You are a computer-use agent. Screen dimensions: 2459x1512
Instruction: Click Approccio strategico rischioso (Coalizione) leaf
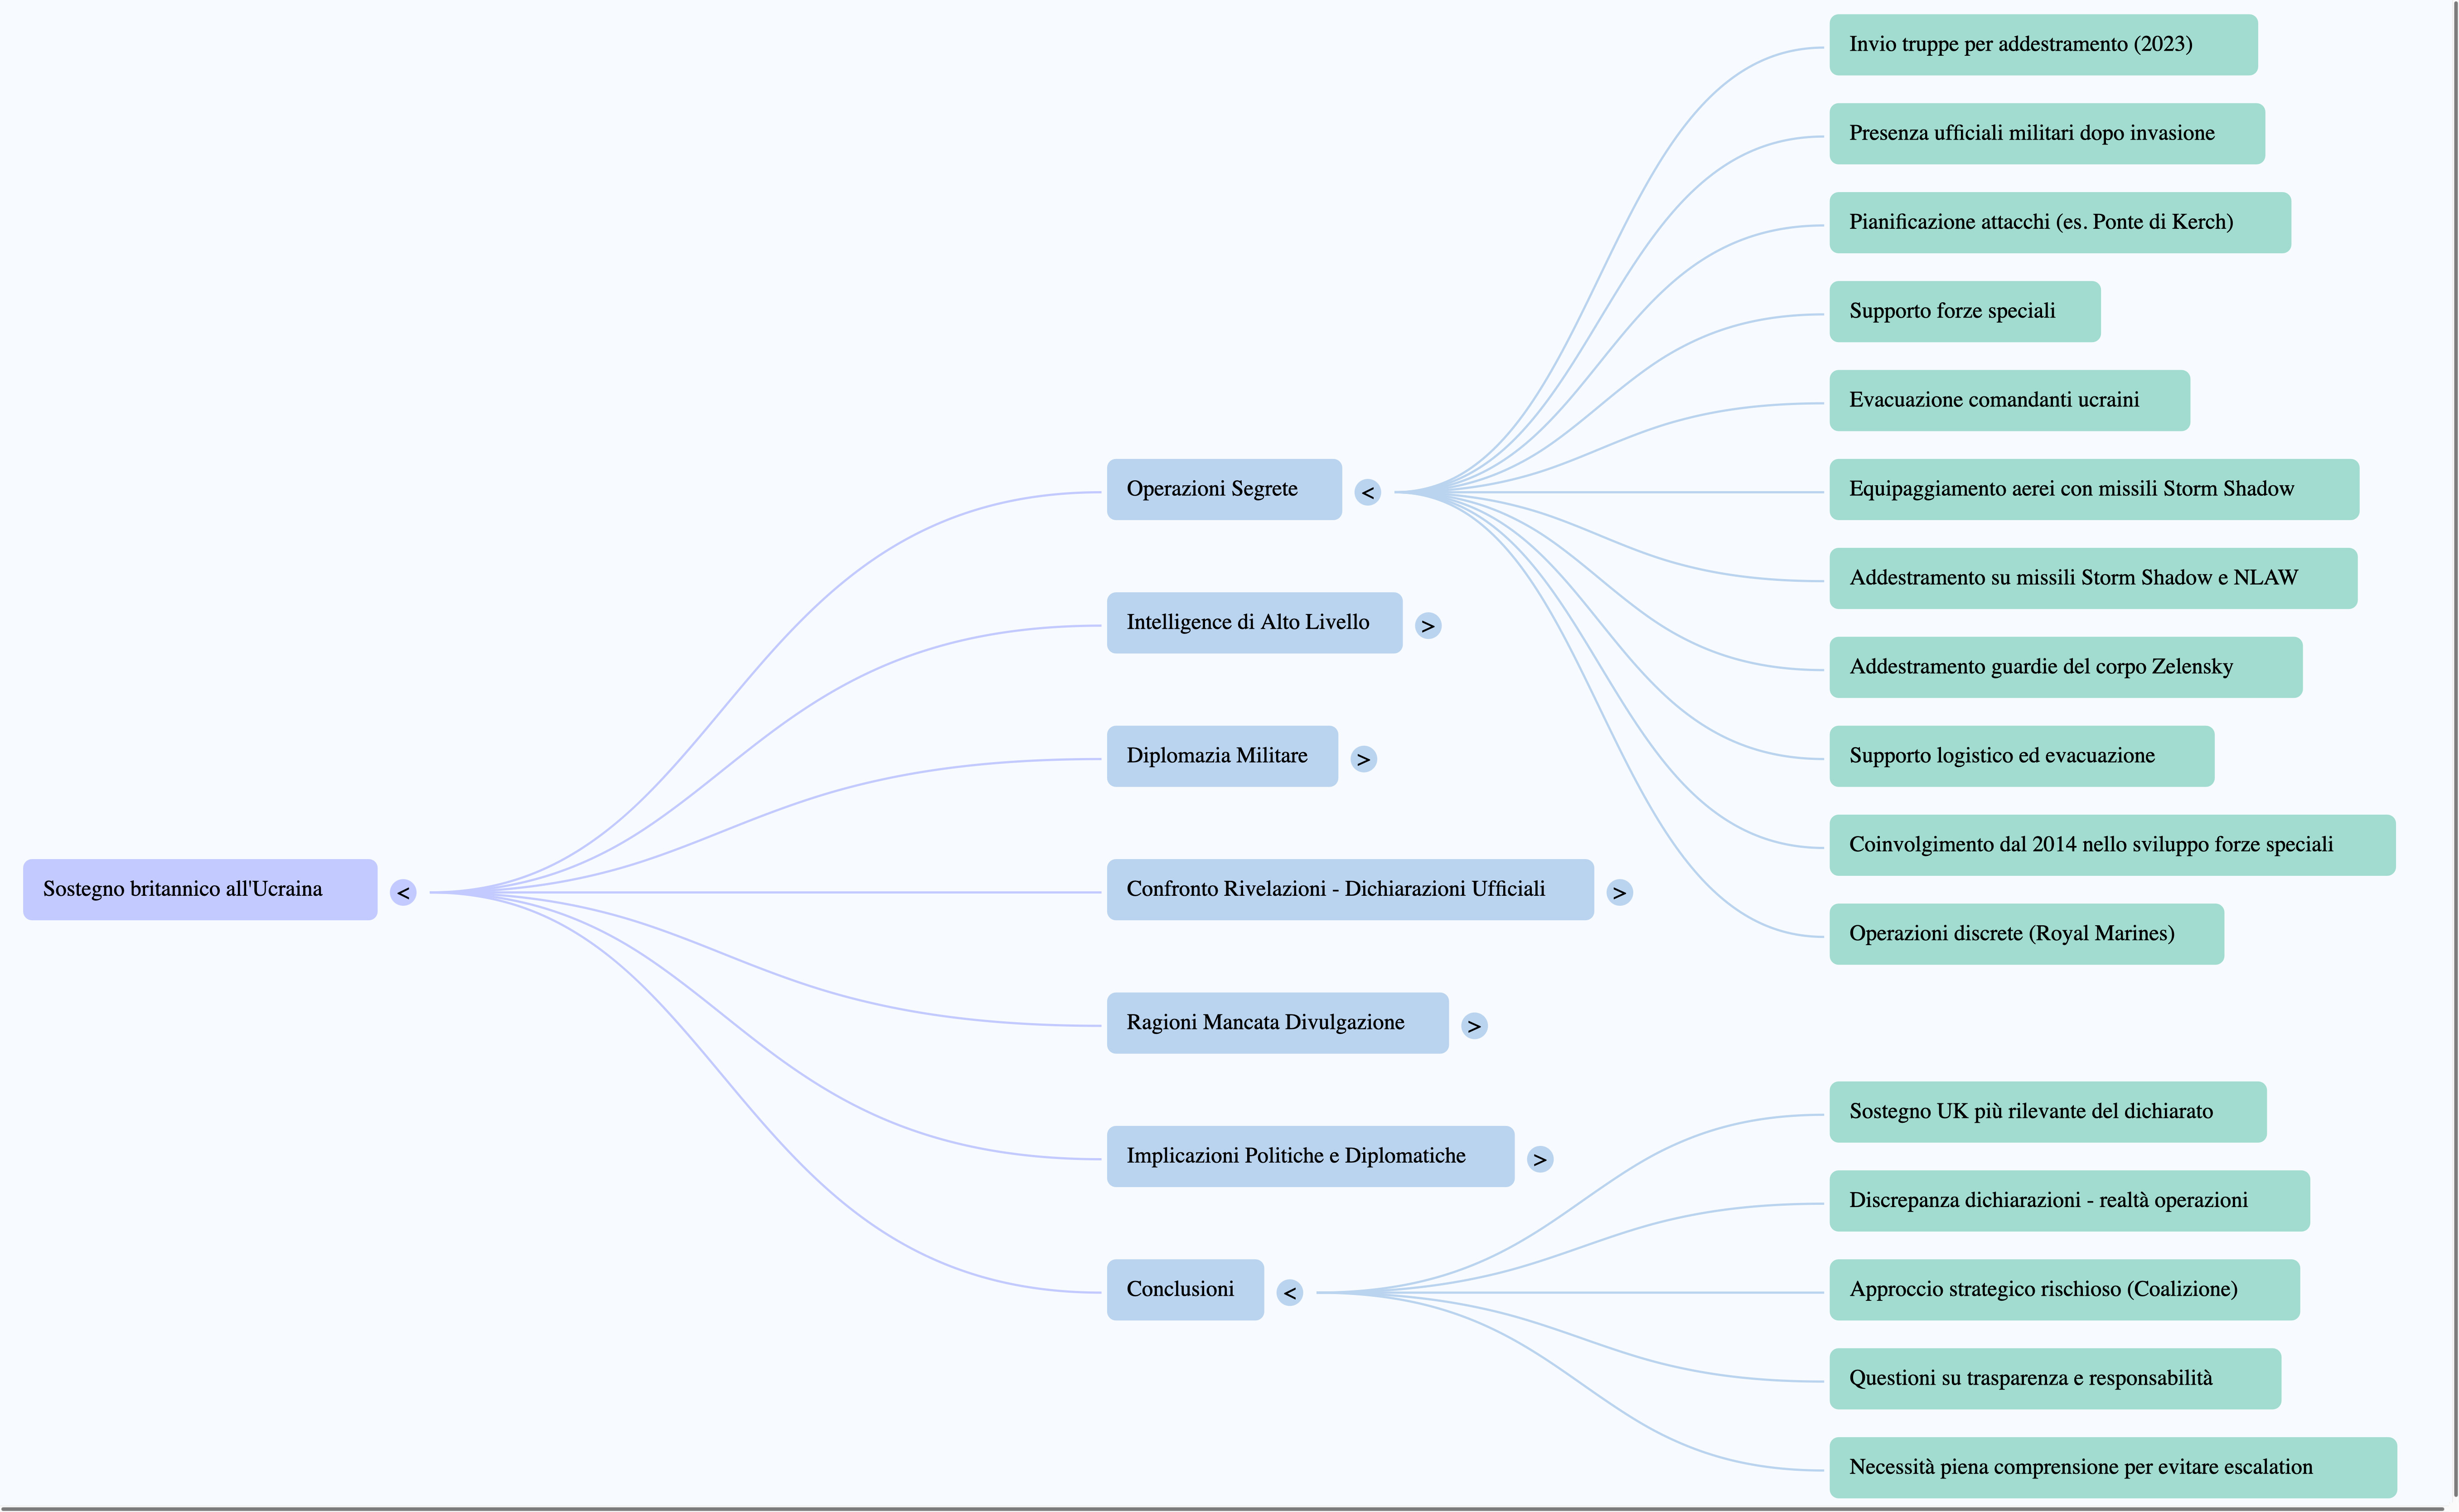pyautogui.click(x=2065, y=1289)
